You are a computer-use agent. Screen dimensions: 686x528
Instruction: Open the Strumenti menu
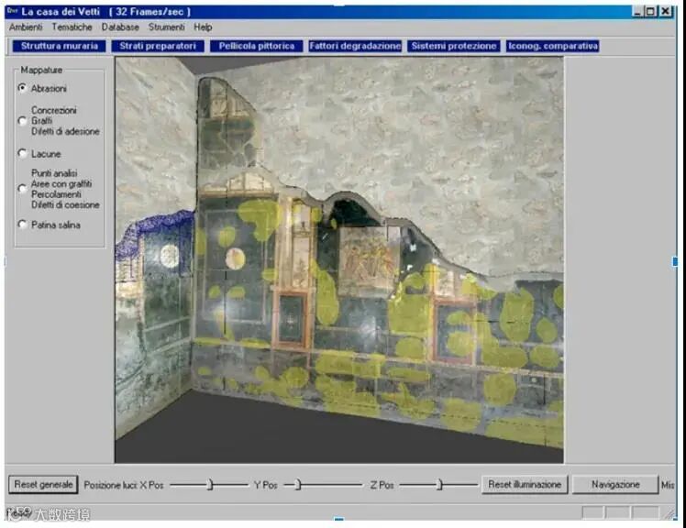click(x=166, y=27)
